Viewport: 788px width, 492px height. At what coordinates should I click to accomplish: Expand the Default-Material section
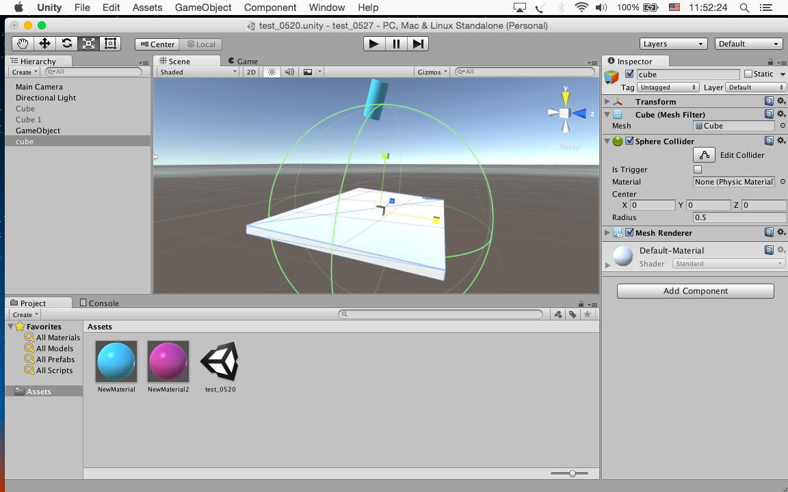608,264
